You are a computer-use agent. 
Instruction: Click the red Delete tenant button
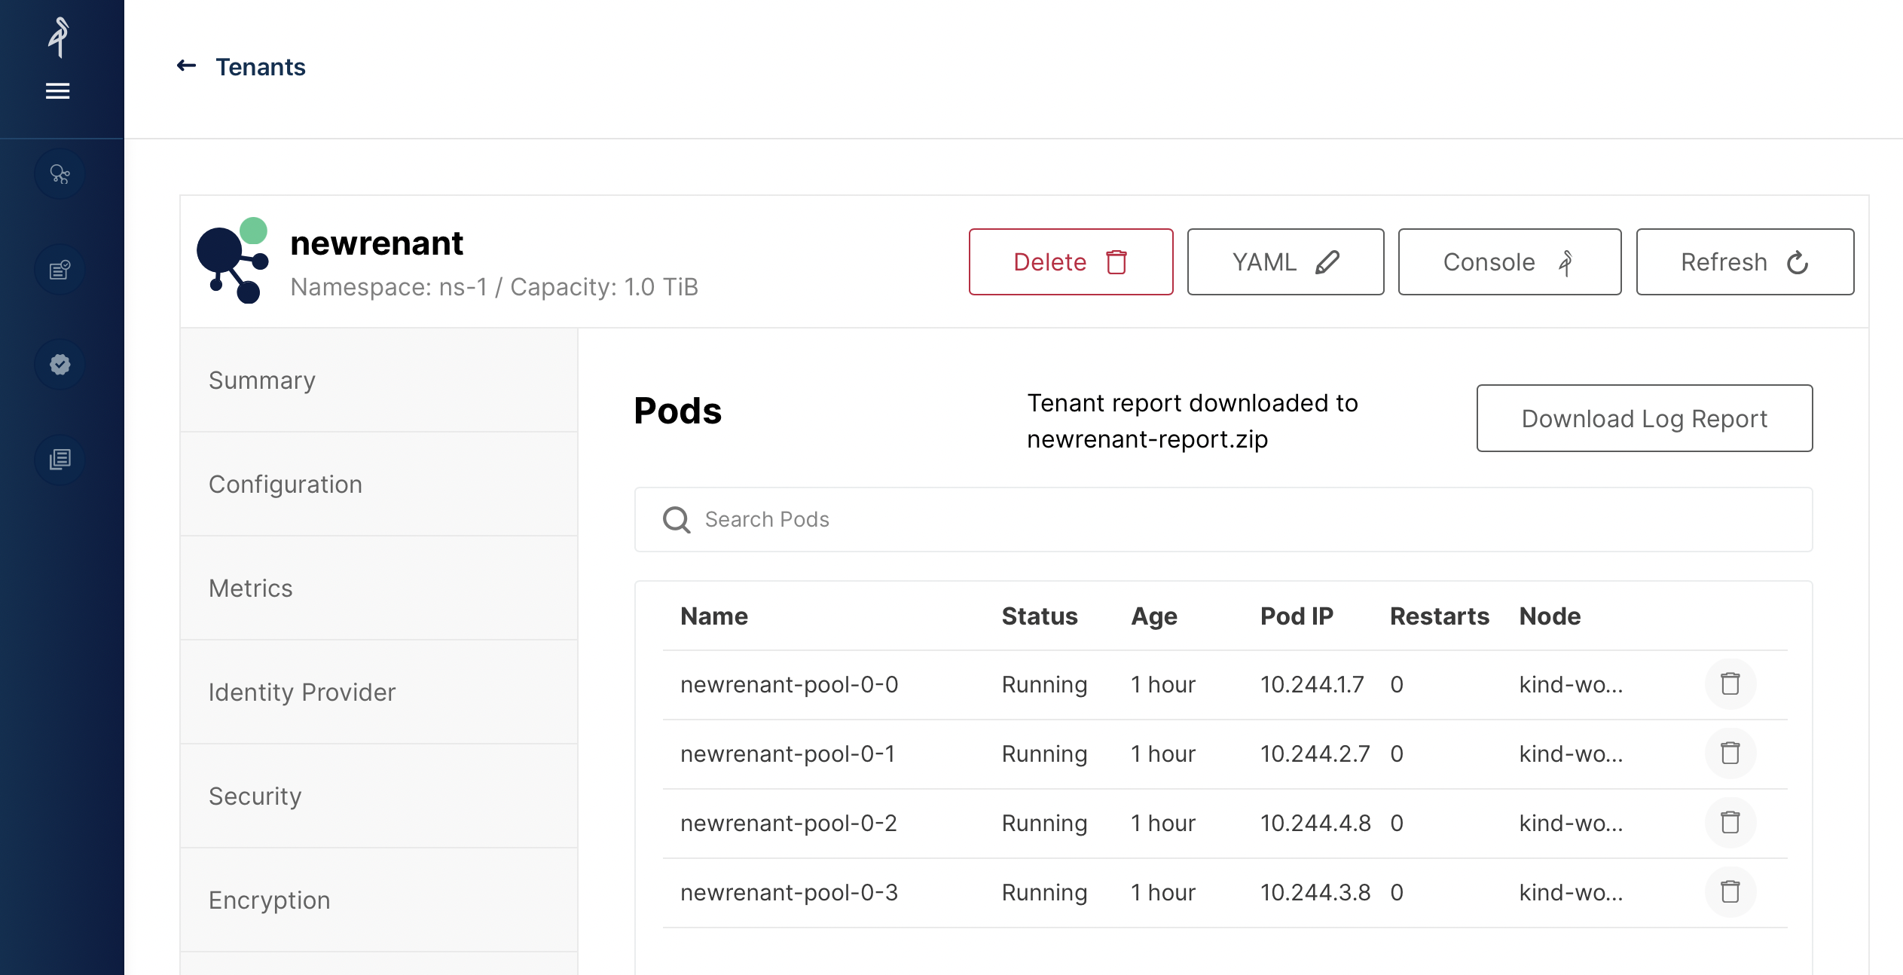pyautogui.click(x=1071, y=262)
